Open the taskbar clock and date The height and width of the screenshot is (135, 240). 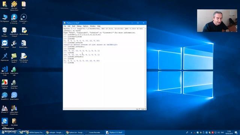coord(229,132)
